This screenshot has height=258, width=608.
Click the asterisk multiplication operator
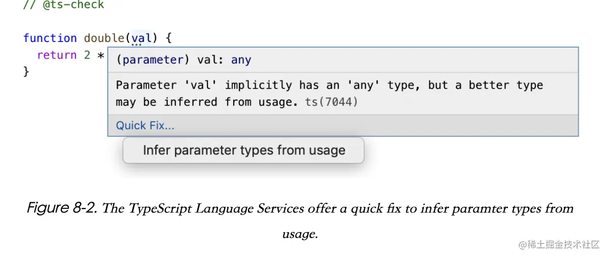(x=101, y=55)
